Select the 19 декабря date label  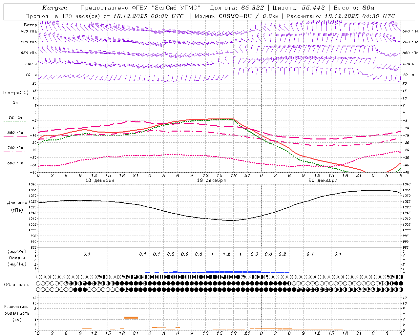(x=211, y=180)
